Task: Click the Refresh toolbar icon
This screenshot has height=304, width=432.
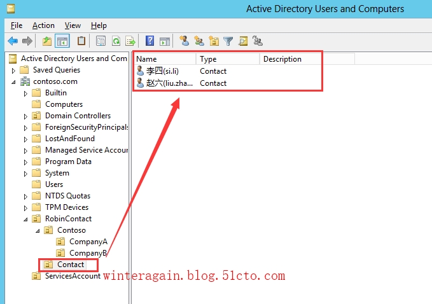Action: click(x=116, y=41)
